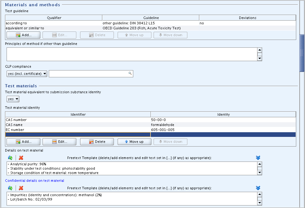
Task: Click Deviations cell 'no'
Action: point(247,23)
